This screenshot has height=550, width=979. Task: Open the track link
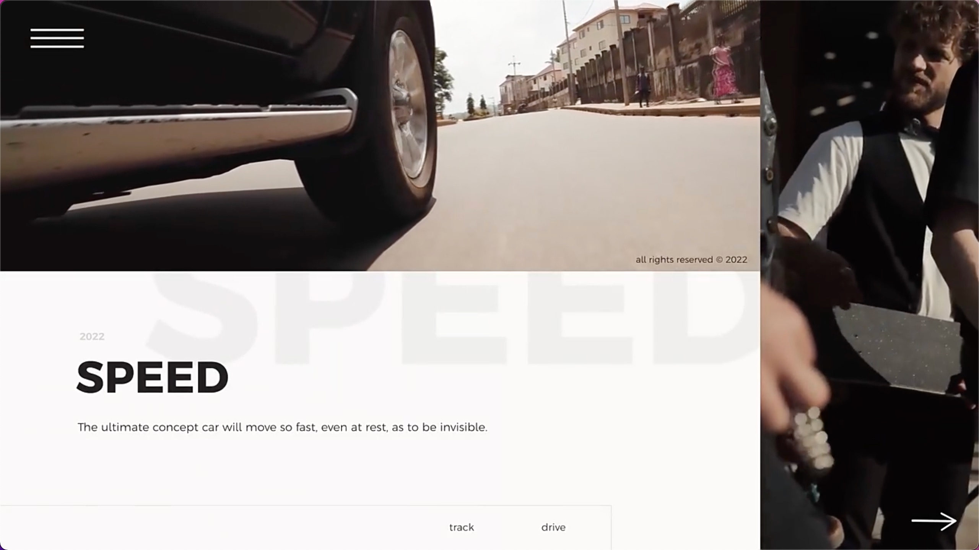click(x=462, y=527)
